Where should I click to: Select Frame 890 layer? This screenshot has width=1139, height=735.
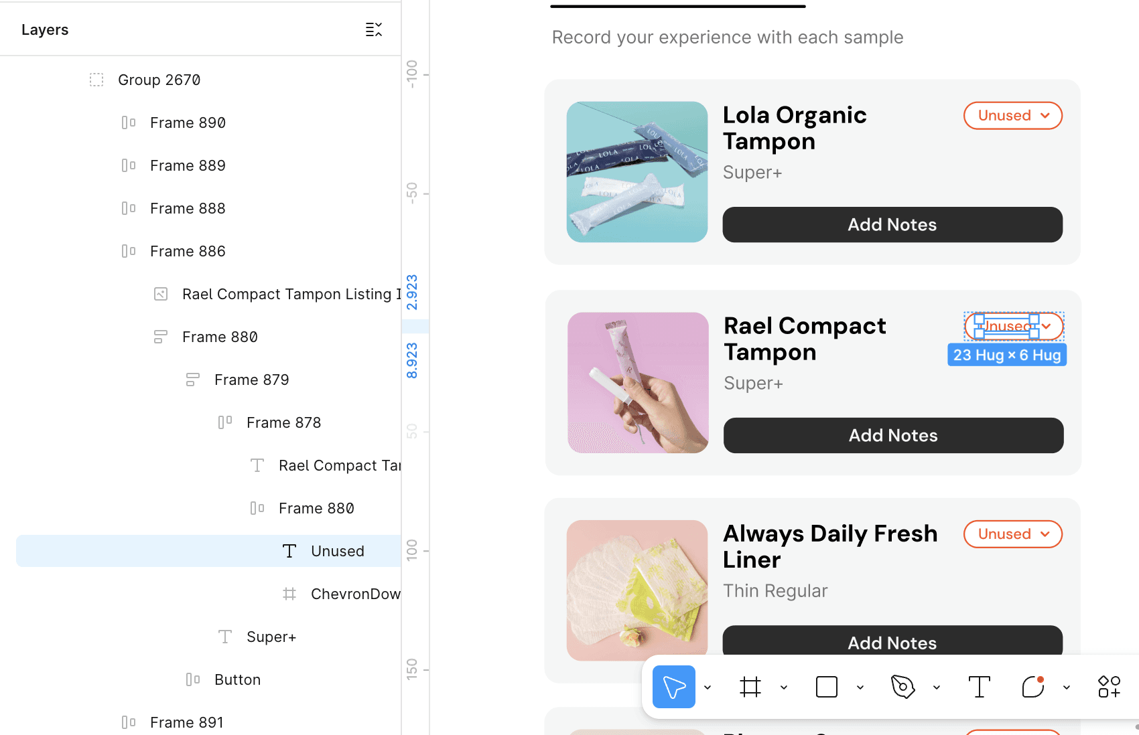pos(188,122)
